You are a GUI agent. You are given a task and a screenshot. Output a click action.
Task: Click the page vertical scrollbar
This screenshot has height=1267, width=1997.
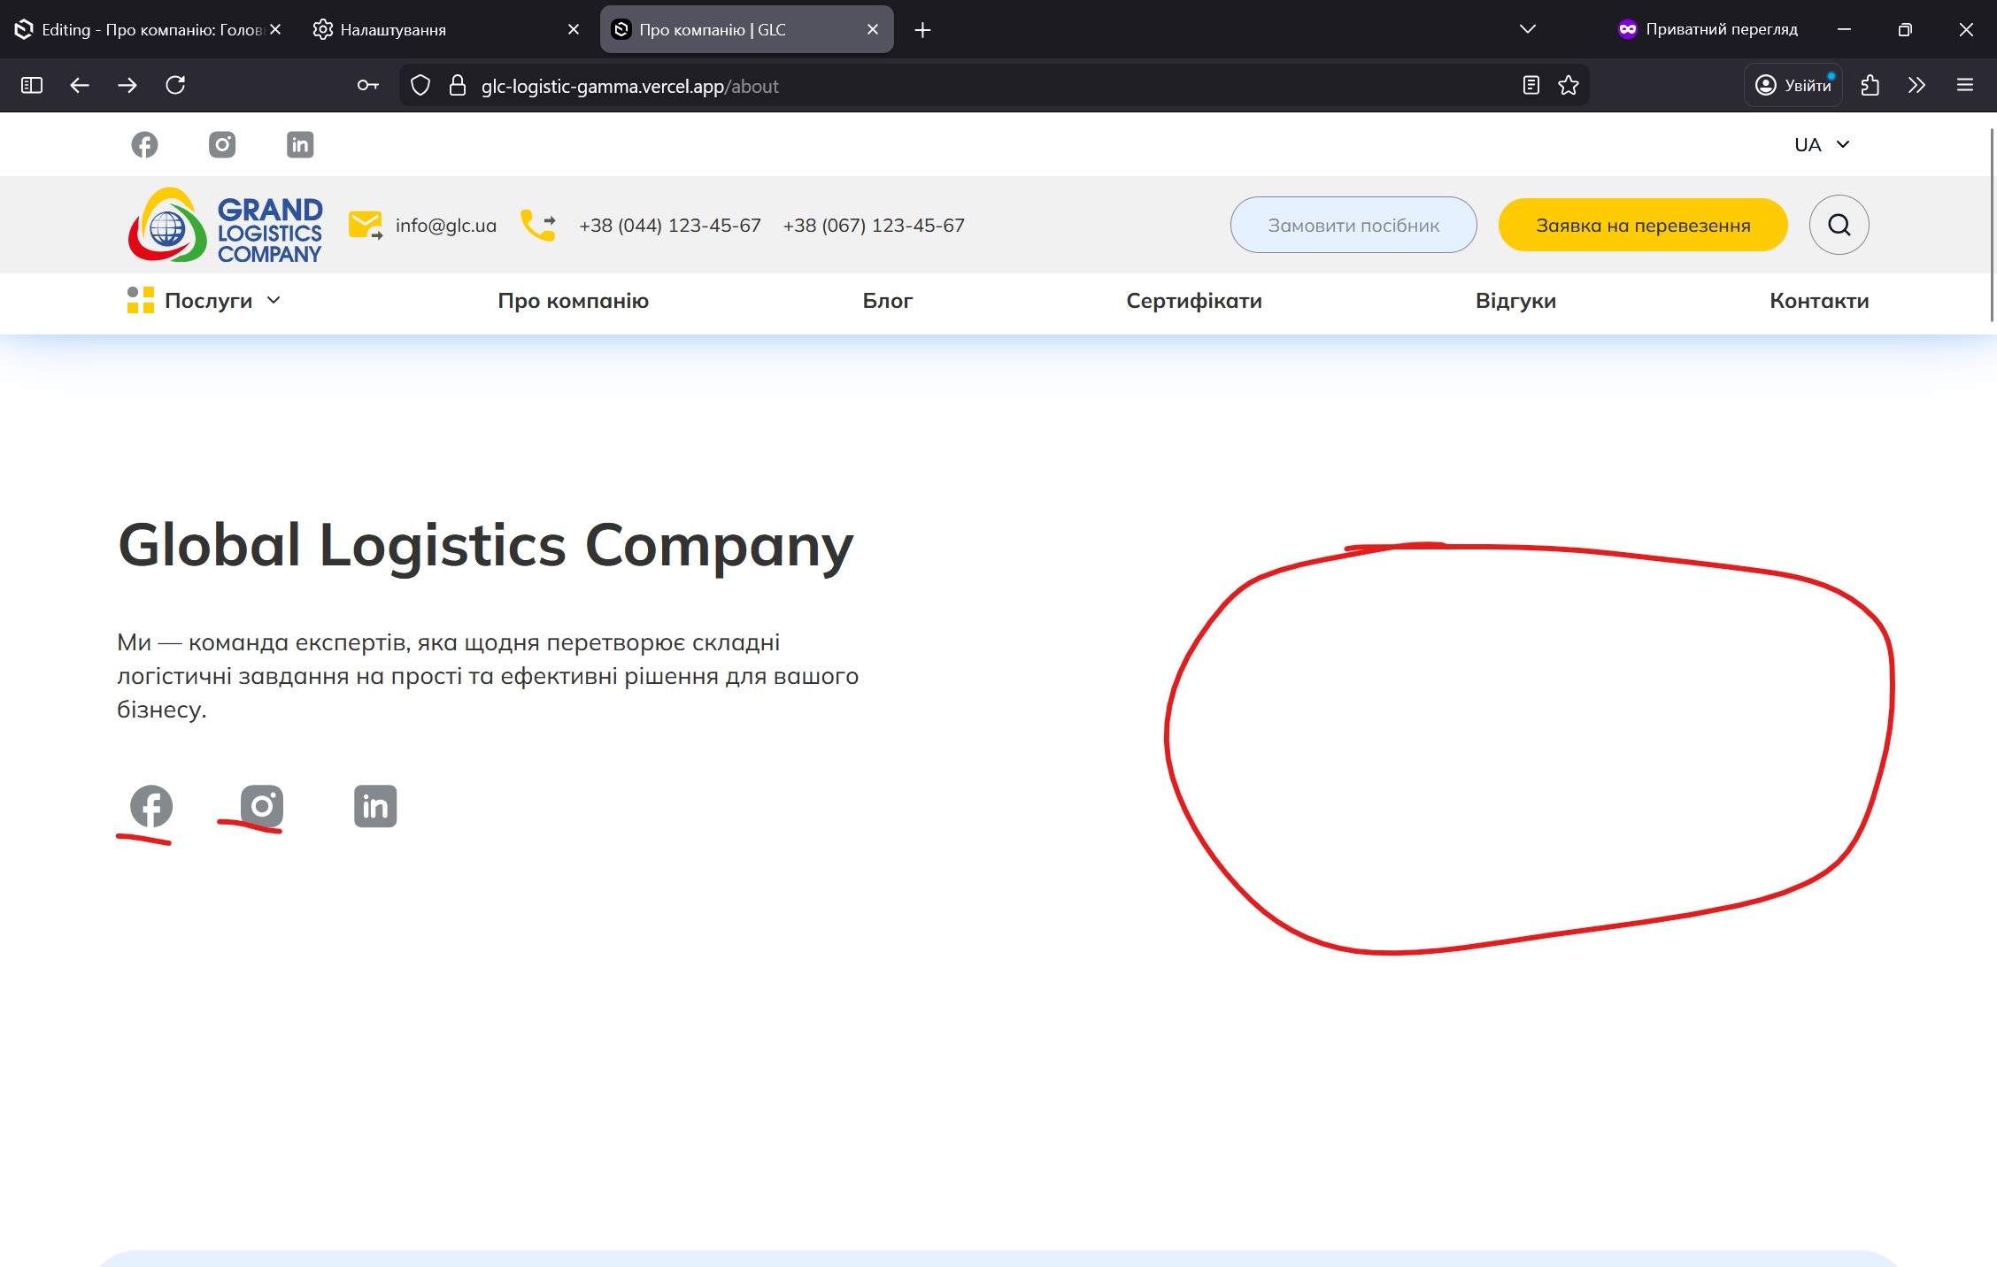[x=1992, y=226]
